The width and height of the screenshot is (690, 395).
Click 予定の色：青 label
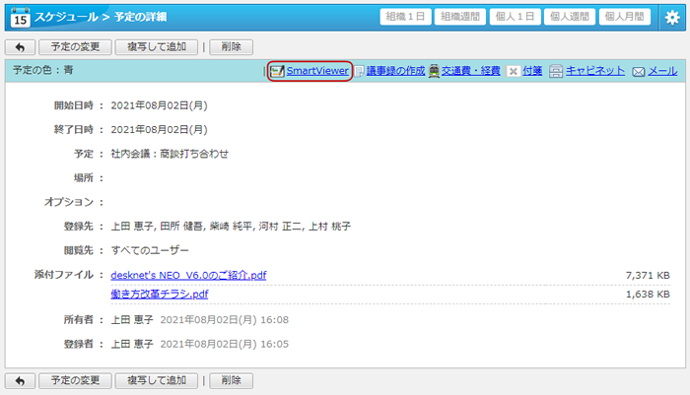click(42, 70)
